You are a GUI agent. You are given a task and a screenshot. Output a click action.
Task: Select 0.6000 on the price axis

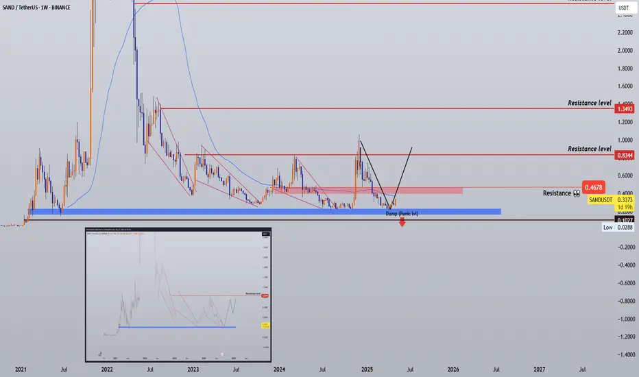[x=625, y=175]
